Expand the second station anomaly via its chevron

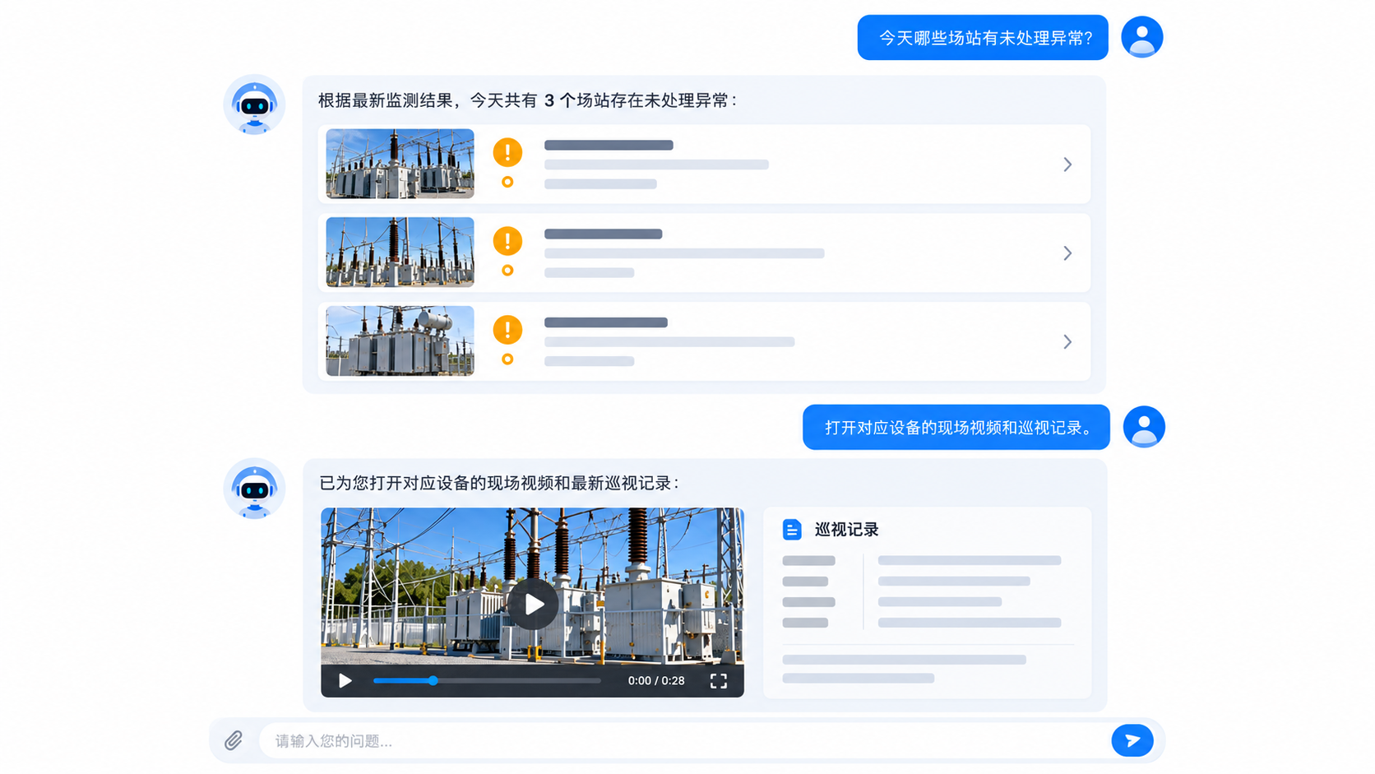pos(1067,253)
